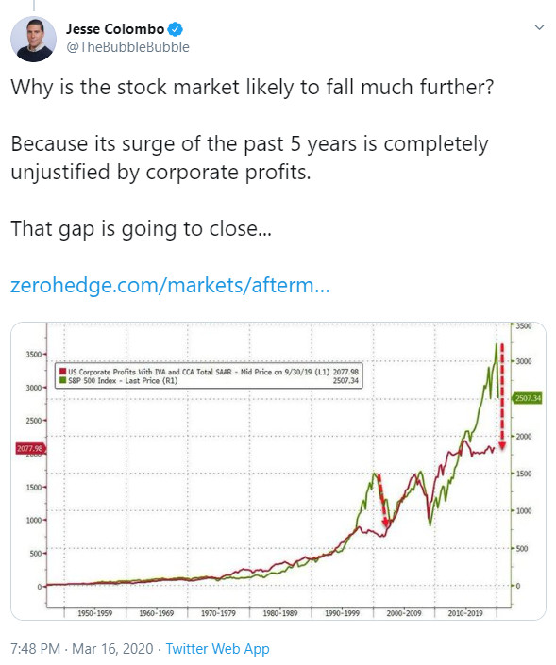Click the red dashed arrow near 2000

382,501
